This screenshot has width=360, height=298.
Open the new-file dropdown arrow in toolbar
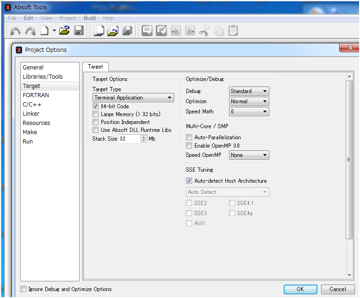click(54, 30)
